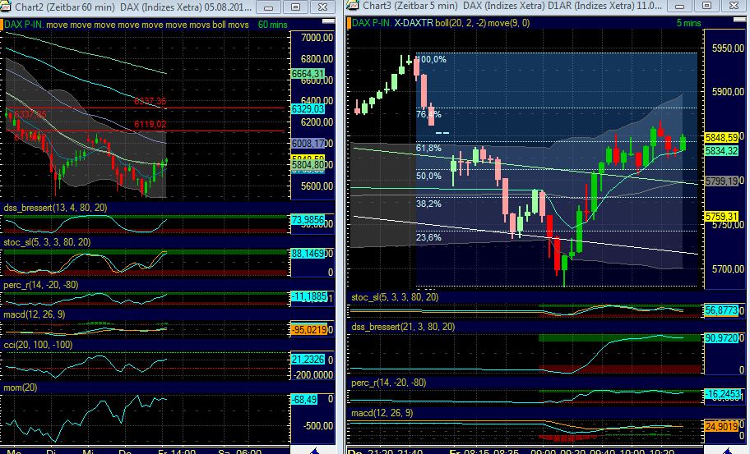Click the 60 mins timeframe label
The image size is (750, 454).
[x=273, y=25]
